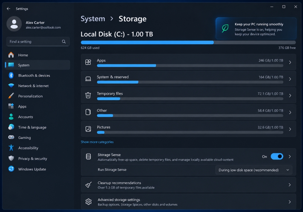Click the Home house icon
303x212 pixels.
click(11, 55)
